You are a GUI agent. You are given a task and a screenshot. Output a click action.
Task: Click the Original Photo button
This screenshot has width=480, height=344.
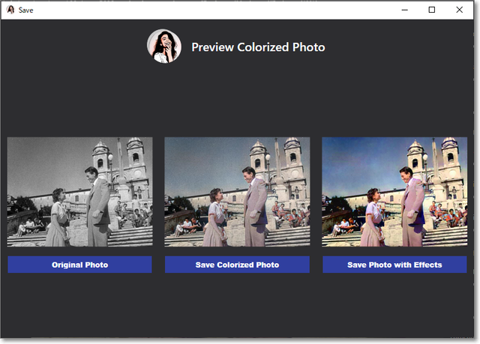pyautogui.click(x=79, y=265)
